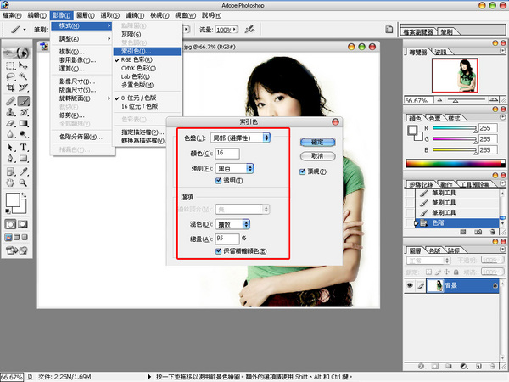Viewport: 509px width, 382px height.
Task: Select the Crop tool
Action: 10,87
